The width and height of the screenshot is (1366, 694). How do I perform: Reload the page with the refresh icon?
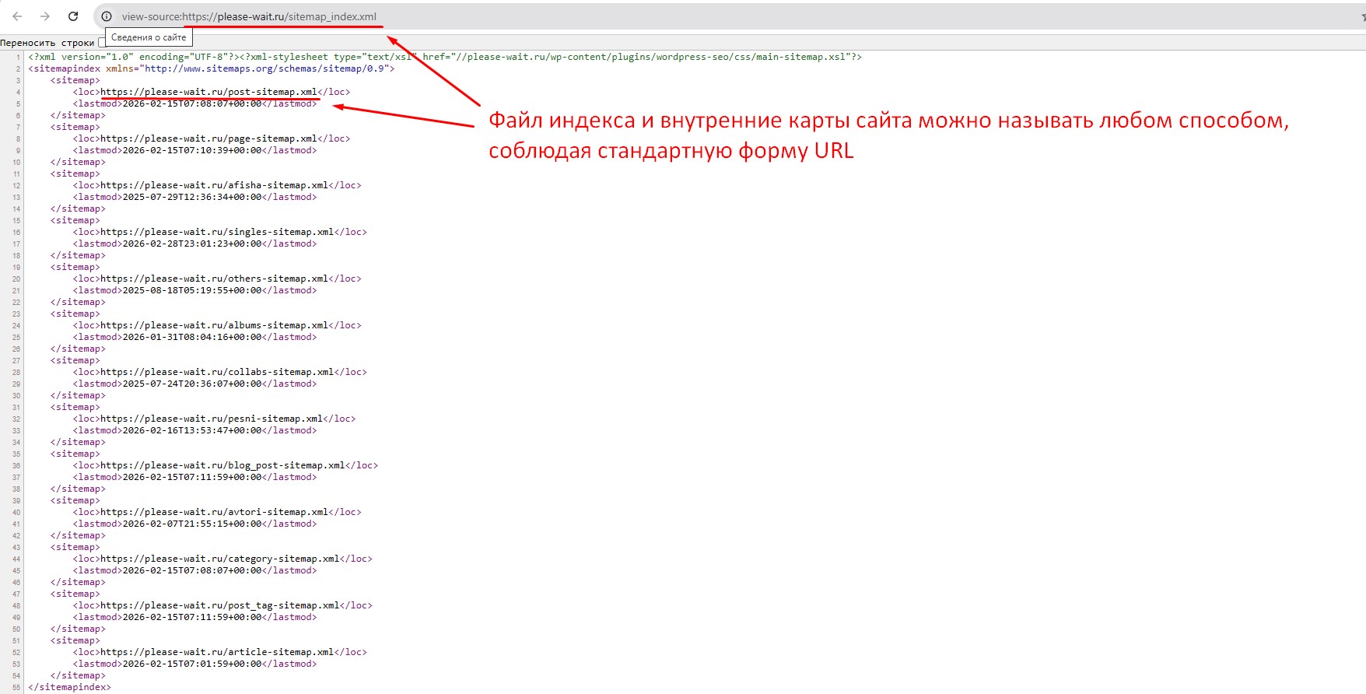pyautogui.click(x=73, y=16)
